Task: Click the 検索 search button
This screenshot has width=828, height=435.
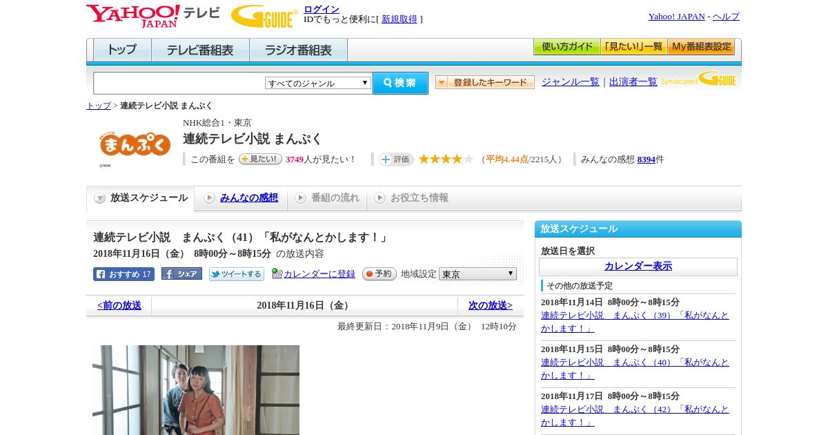Action: coord(401,83)
